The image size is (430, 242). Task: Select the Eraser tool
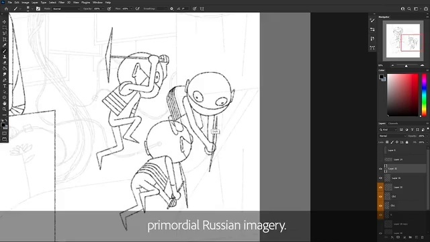[x=5, y=63]
